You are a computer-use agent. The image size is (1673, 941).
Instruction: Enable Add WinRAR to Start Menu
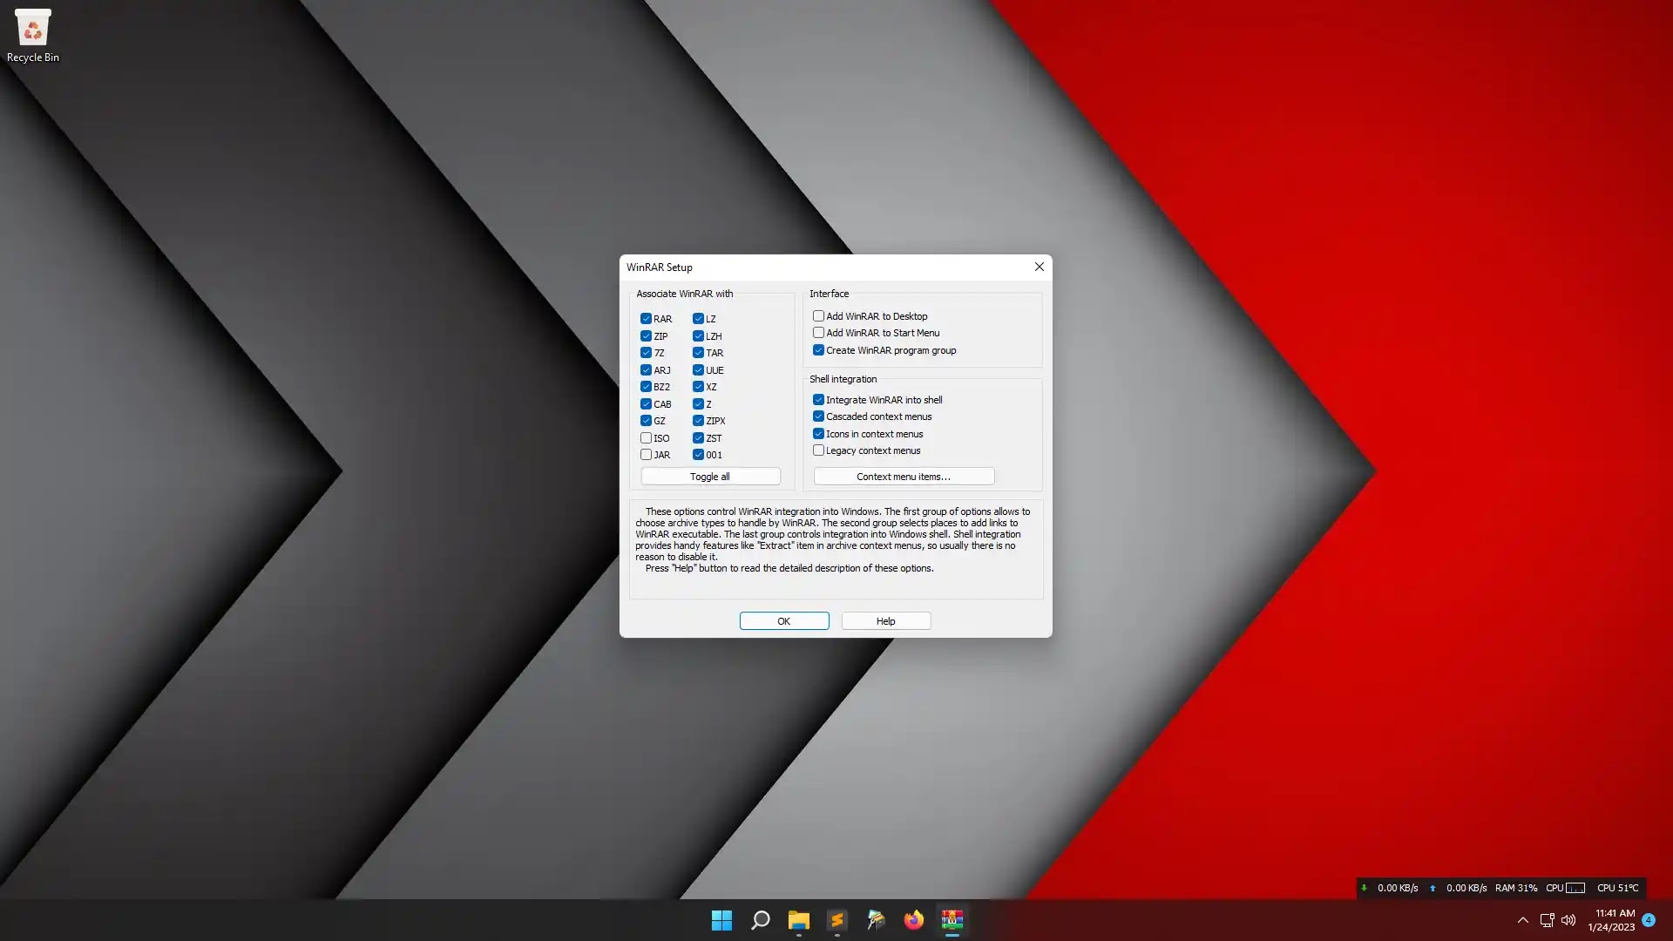818,333
